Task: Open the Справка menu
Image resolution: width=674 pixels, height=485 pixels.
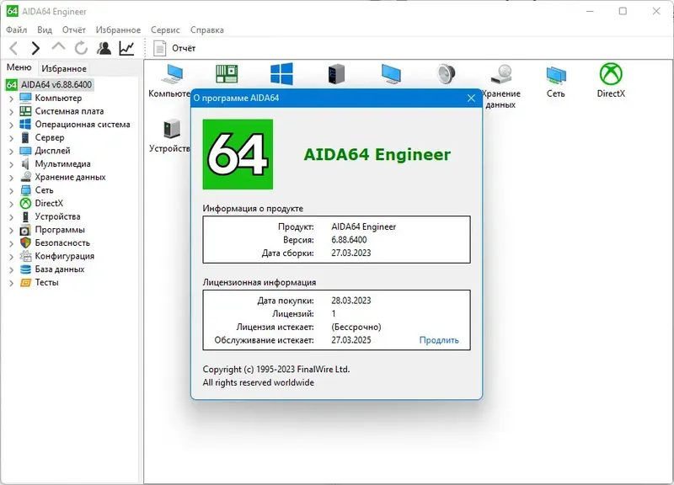Action: tap(206, 29)
